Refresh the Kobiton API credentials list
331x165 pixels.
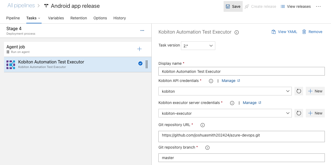(299, 91)
